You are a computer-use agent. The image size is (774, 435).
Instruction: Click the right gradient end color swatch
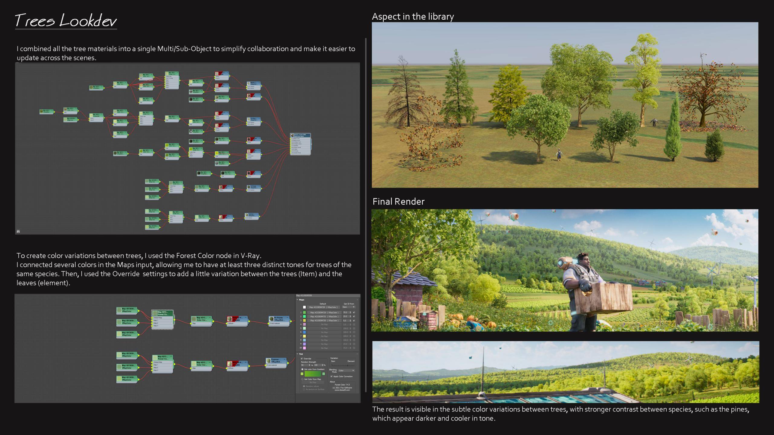(324, 374)
